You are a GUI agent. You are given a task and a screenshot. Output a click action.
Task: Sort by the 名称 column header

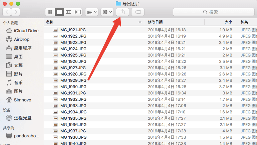(x=94, y=22)
